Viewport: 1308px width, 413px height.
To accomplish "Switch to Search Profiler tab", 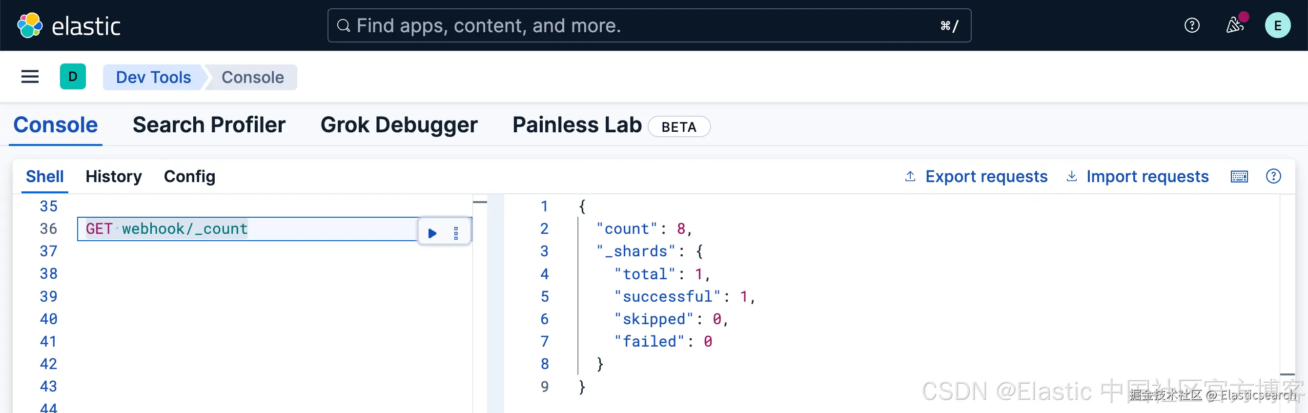I will [x=209, y=125].
